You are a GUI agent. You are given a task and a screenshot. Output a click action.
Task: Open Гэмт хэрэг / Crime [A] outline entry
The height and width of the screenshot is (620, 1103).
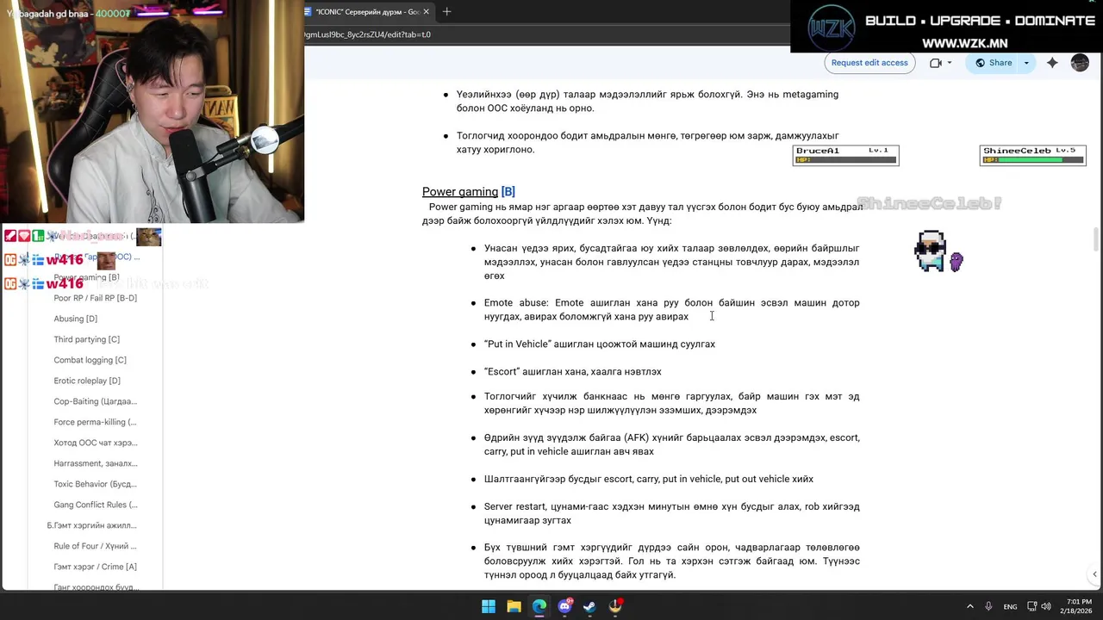(95, 567)
